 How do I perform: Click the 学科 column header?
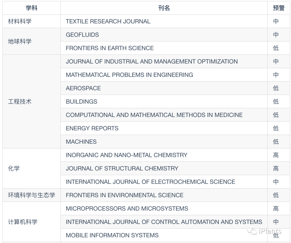[x=32, y=8]
